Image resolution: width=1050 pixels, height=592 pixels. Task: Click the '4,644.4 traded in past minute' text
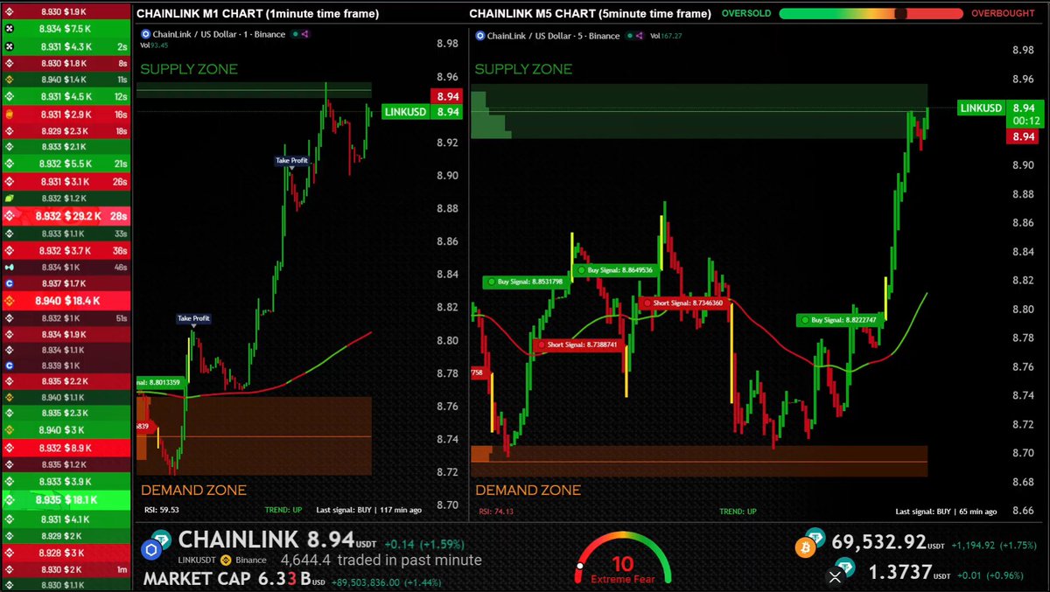click(381, 560)
